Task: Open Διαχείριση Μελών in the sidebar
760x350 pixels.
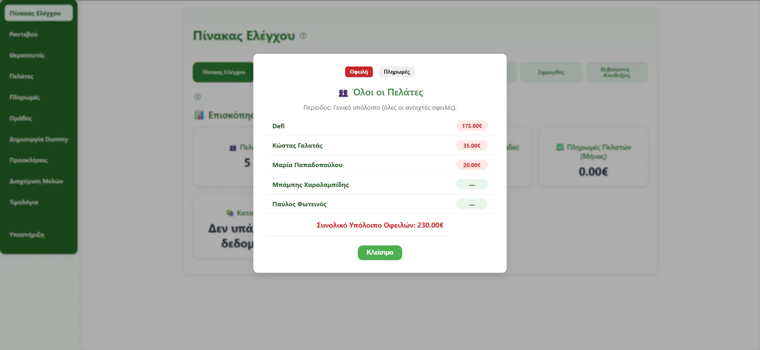Action: click(x=39, y=181)
